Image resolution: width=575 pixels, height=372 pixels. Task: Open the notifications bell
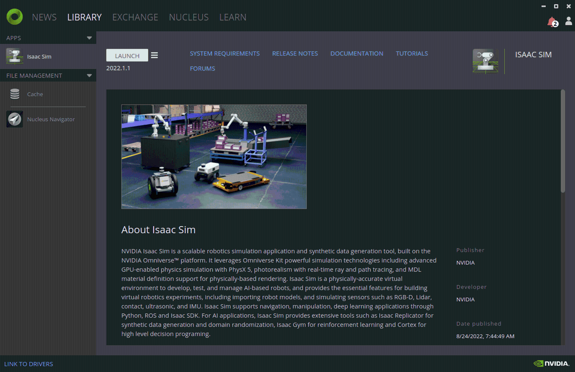552,22
